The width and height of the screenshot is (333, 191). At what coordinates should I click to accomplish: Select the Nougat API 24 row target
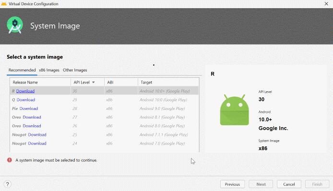pyautogui.click(x=162, y=143)
